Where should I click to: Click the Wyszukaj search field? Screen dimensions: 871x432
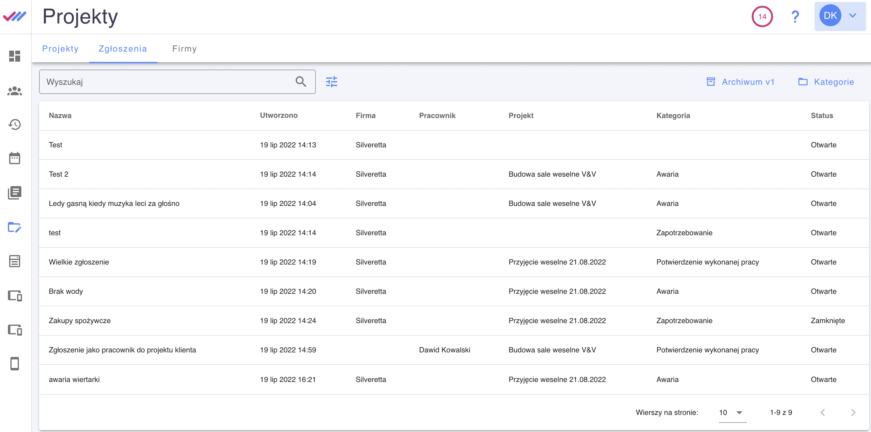point(166,82)
